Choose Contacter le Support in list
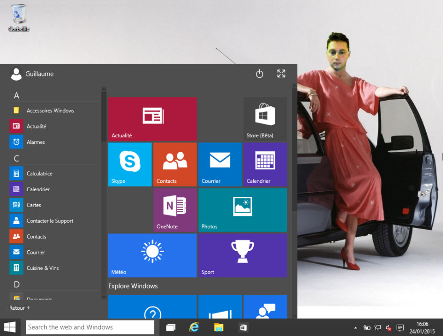The image size is (443, 336). 50,221
